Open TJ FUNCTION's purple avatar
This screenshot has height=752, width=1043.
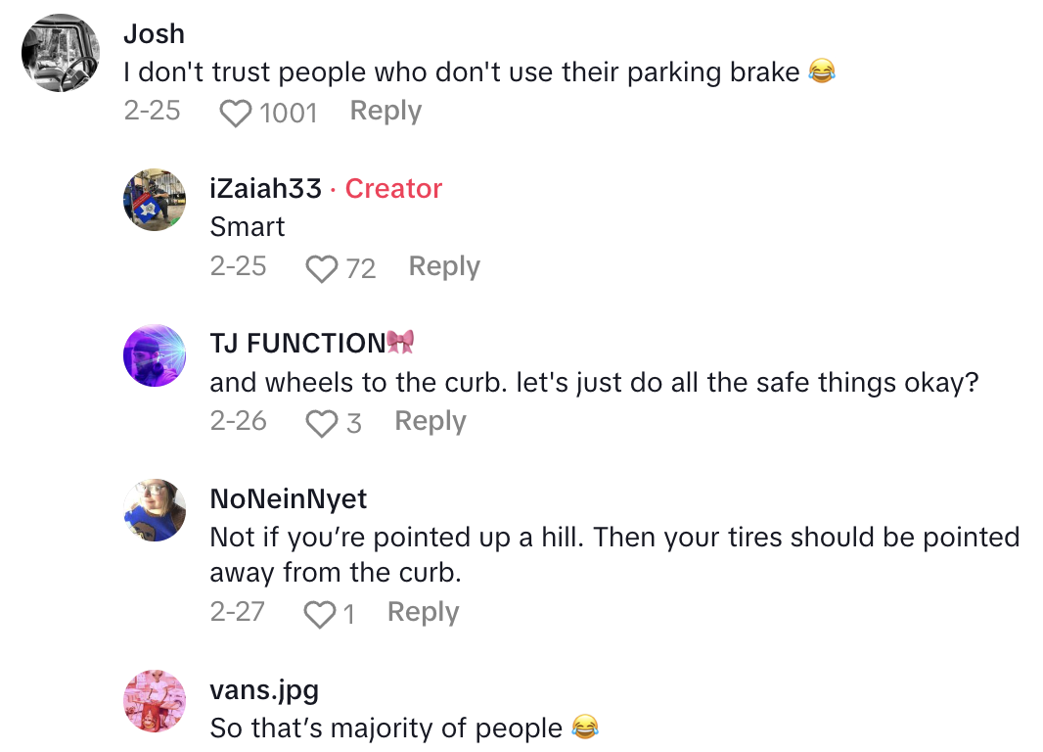pyautogui.click(x=155, y=355)
